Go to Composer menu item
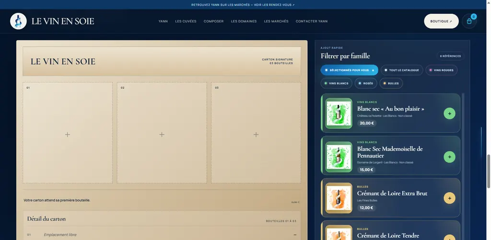The width and height of the screenshot is (491, 240). (213, 21)
